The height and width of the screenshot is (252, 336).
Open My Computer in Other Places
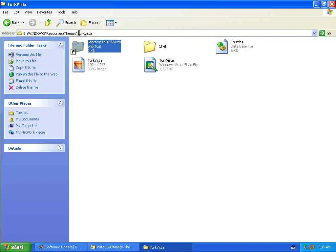(26, 126)
